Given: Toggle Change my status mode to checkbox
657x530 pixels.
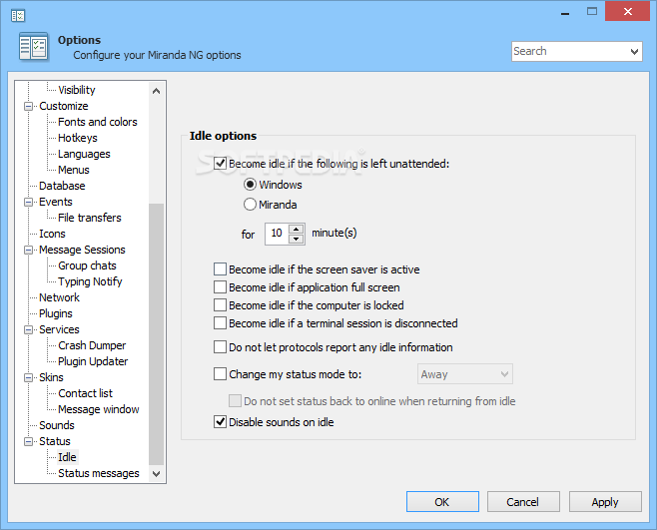Looking at the screenshot, I should coord(220,373).
